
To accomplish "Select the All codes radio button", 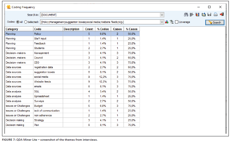I will coord(18,22).
